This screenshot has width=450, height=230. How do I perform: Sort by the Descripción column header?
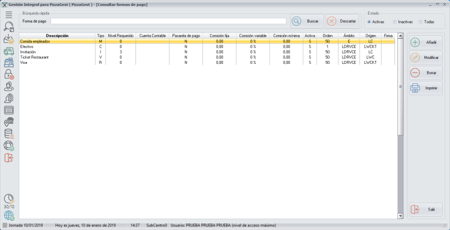click(x=57, y=36)
